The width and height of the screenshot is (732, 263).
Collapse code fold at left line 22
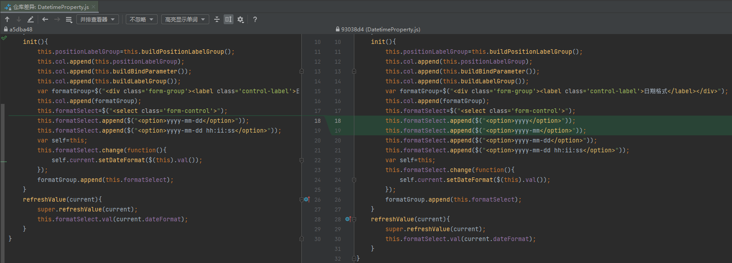point(301,160)
